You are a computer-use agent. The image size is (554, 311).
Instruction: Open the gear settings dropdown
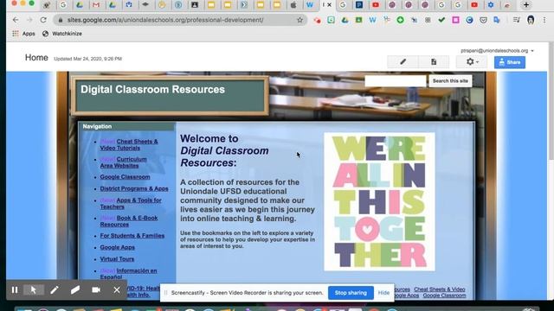click(x=472, y=62)
